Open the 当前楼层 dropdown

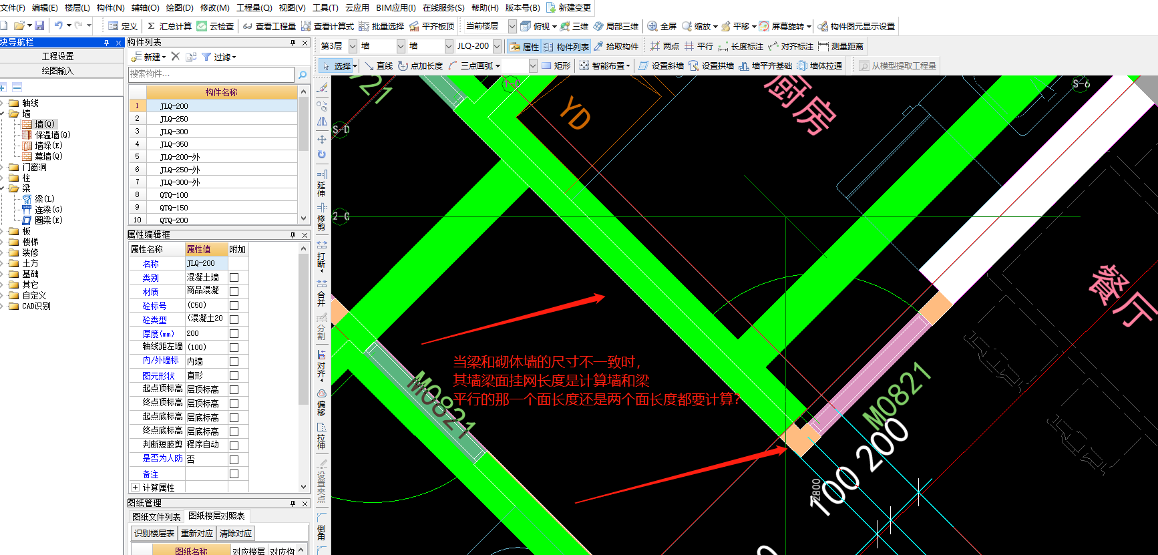tap(512, 26)
